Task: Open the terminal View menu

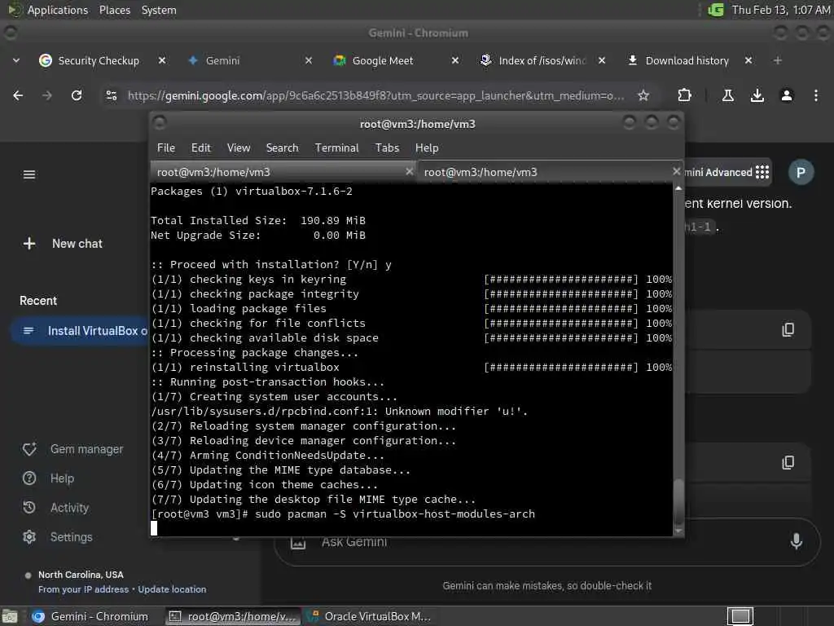Action: (239, 148)
